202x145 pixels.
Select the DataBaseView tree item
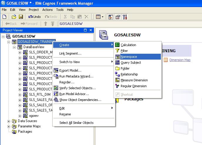click(34, 47)
